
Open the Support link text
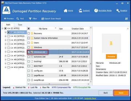(x=86, y=11)
